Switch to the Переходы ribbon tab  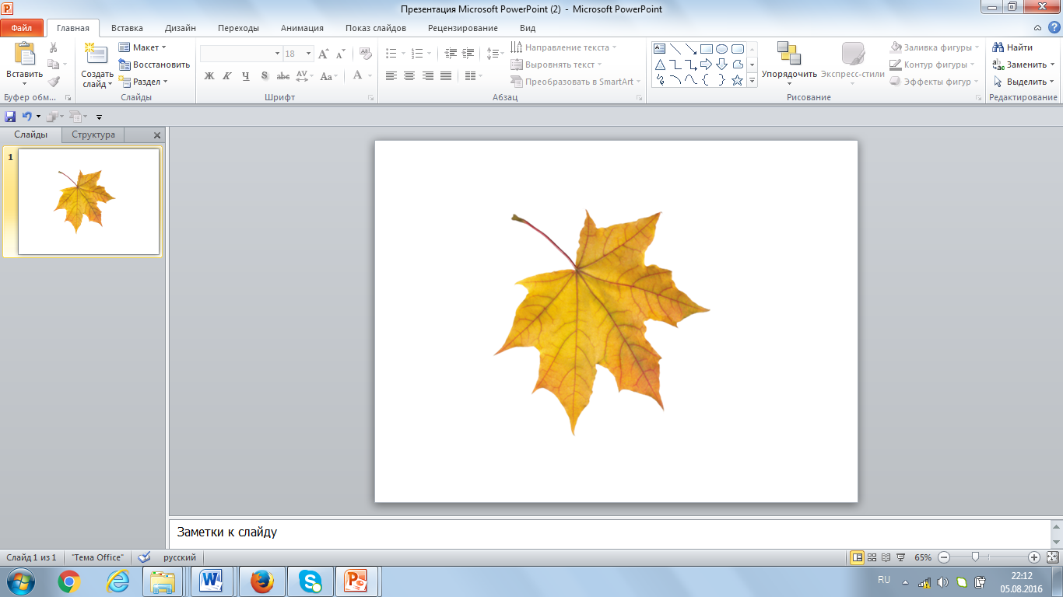(238, 28)
